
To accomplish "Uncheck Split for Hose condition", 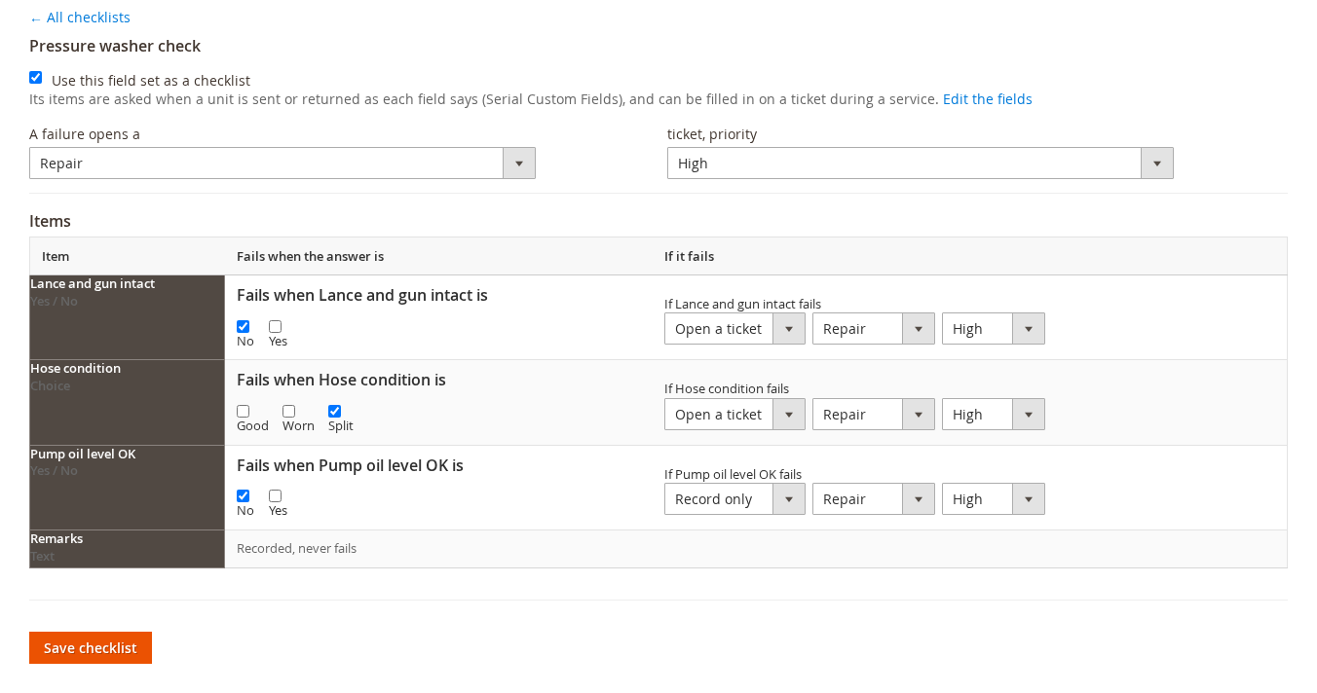I will coord(335,412).
